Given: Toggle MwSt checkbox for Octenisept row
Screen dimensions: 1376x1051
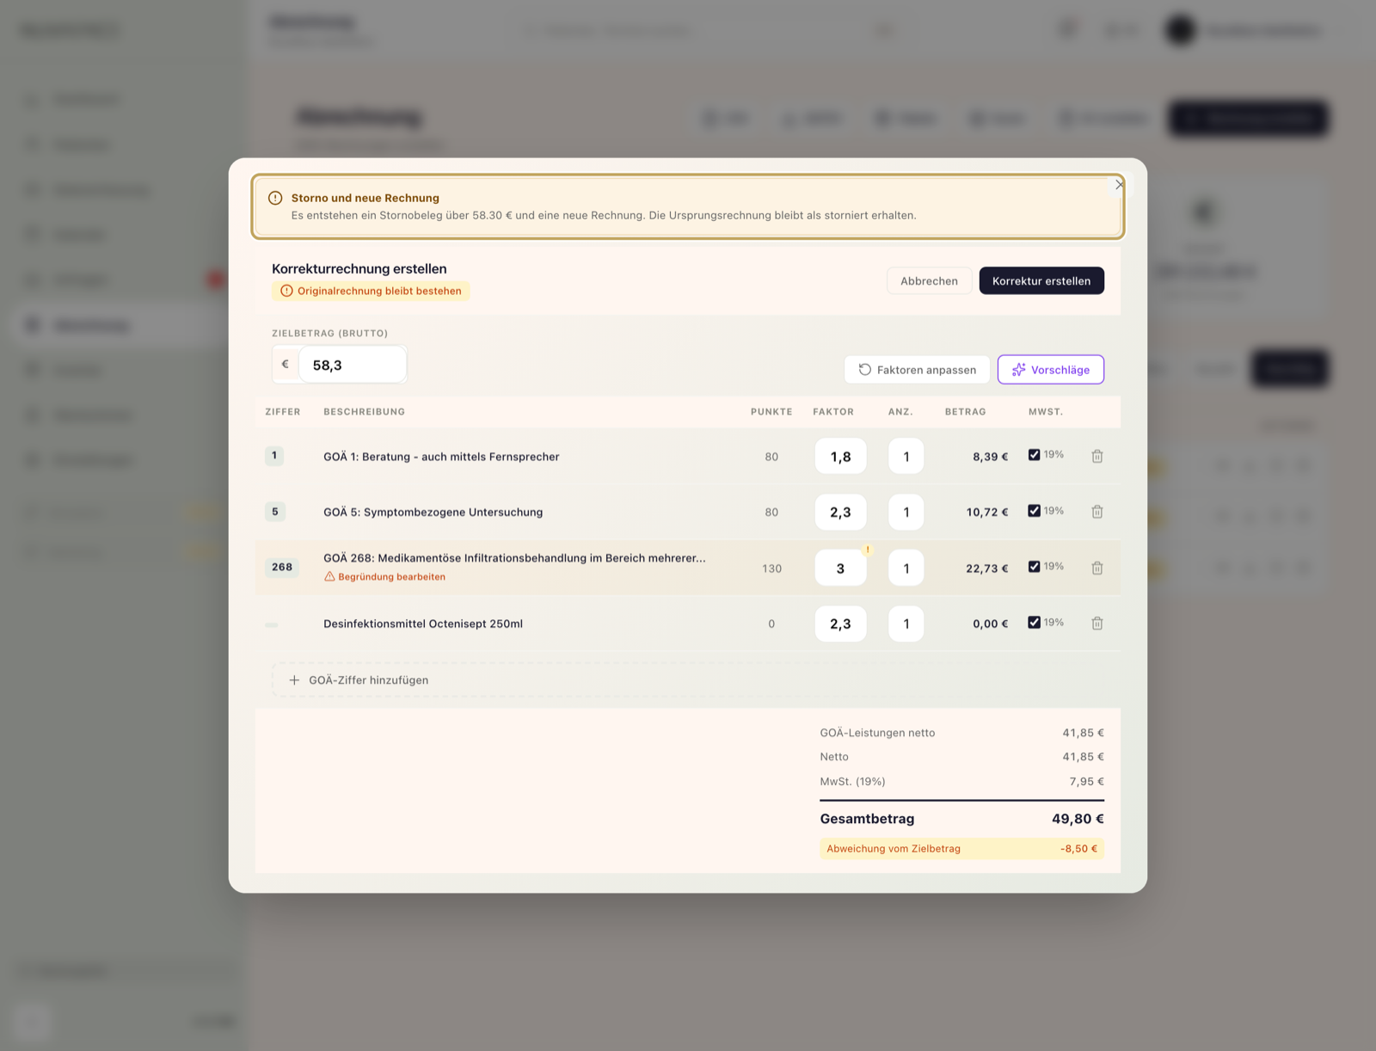Looking at the screenshot, I should click(x=1034, y=623).
